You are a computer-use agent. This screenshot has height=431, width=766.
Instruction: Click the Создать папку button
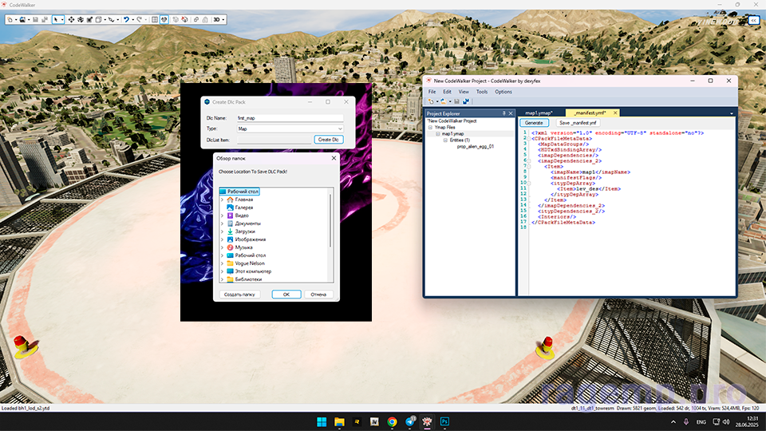pyautogui.click(x=239, y=295)
